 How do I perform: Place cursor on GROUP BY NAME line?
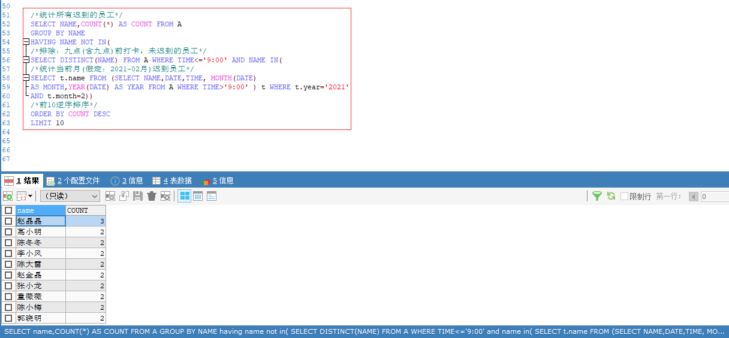point(58,33)
